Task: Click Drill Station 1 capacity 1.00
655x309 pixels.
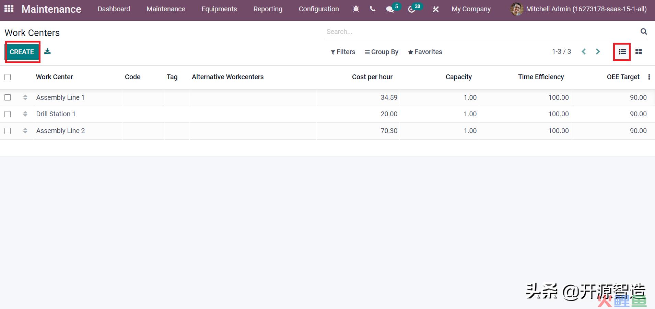Action: point(470,114)
